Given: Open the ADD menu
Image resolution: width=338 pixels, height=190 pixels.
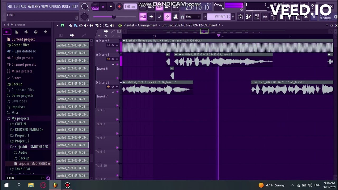Looking at the screenshot, I should (x=24, y=6).
